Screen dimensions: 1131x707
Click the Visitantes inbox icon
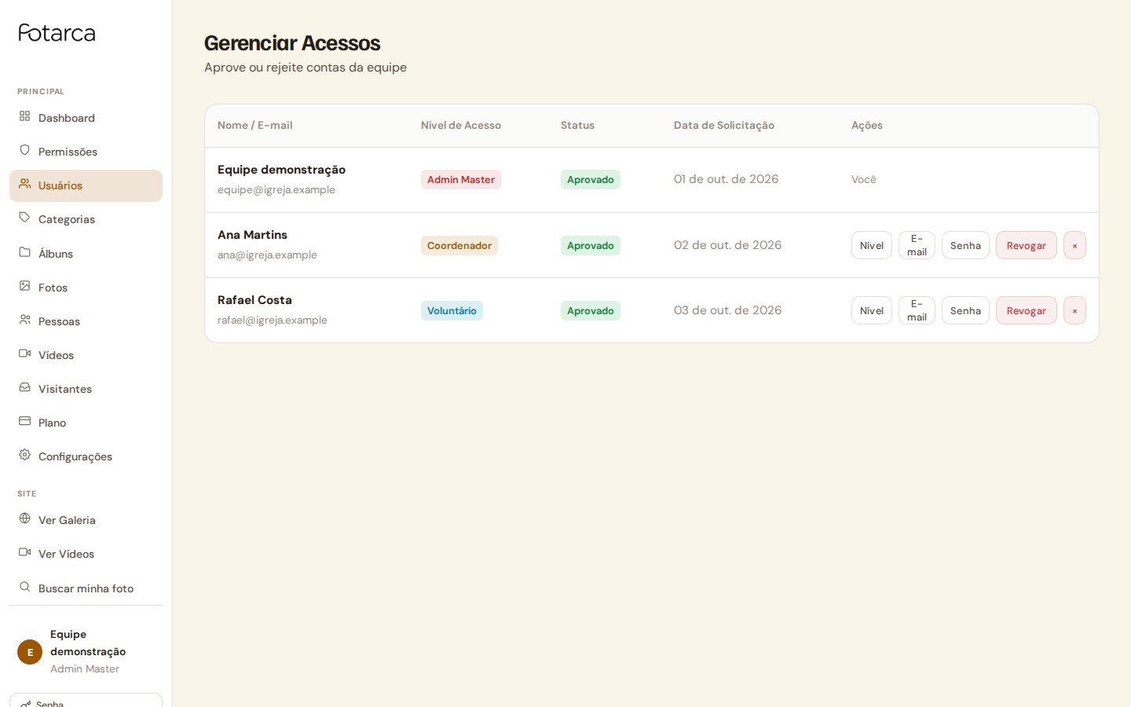coord(24,387)
